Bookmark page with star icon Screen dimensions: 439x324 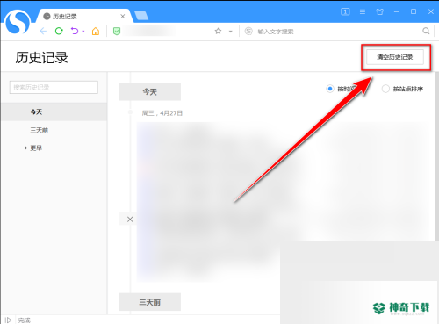pyautogui.click(x=218, y=31)
